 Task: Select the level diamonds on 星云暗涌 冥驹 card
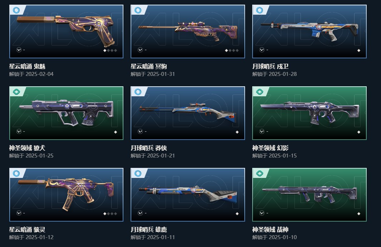232,50
